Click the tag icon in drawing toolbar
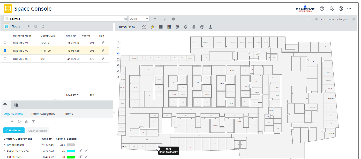 click(x=185, y=27)
